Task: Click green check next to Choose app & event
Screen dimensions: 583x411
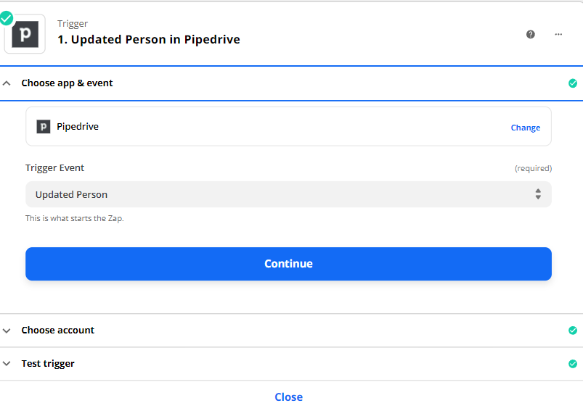Action: 572,83
